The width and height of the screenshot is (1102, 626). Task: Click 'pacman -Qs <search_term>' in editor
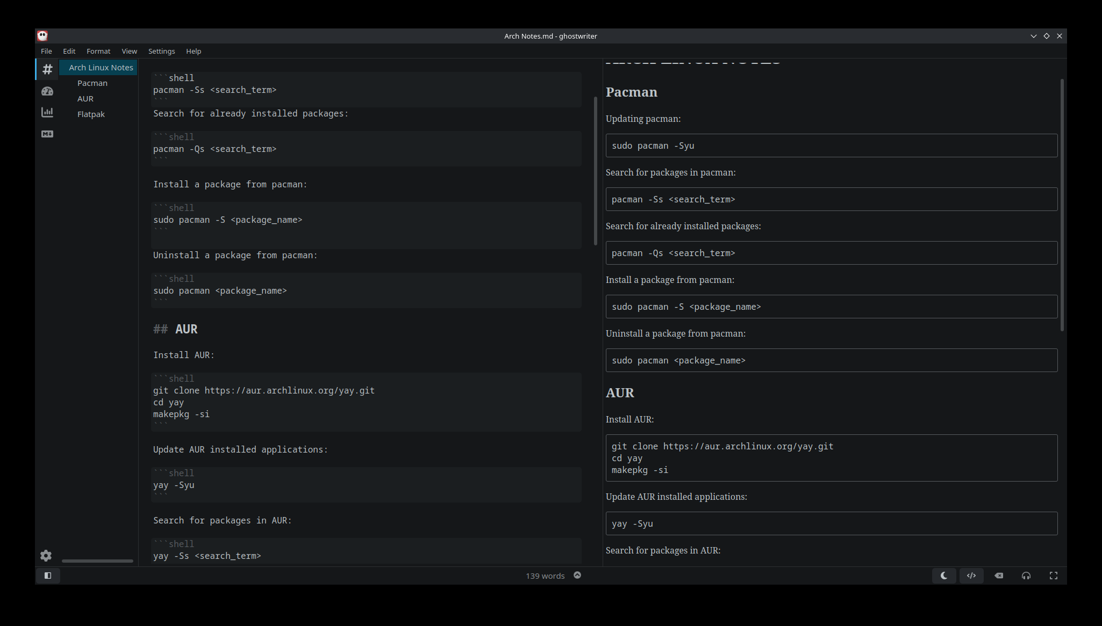tap(215, 149)
